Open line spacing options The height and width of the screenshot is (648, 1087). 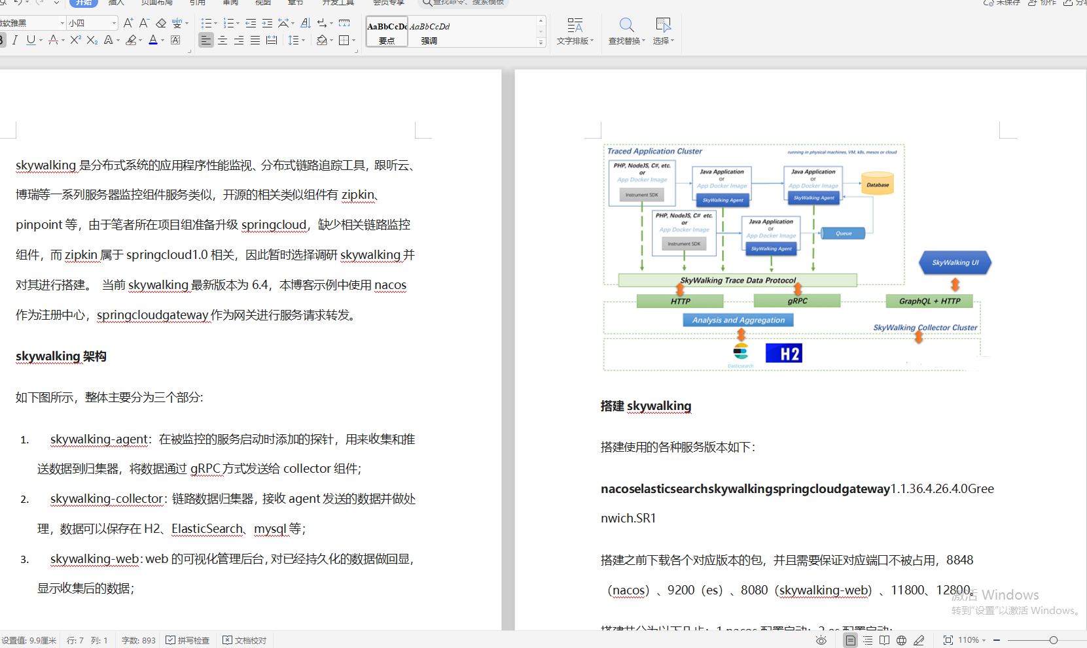point(294,41)
